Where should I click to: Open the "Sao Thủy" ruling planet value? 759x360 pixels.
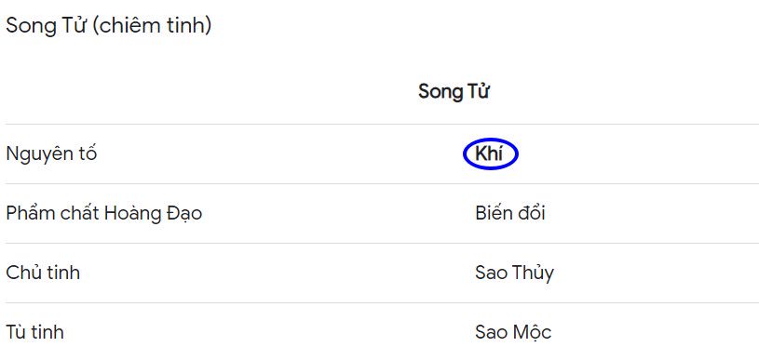pyautogui.click(x=515, y=273)
